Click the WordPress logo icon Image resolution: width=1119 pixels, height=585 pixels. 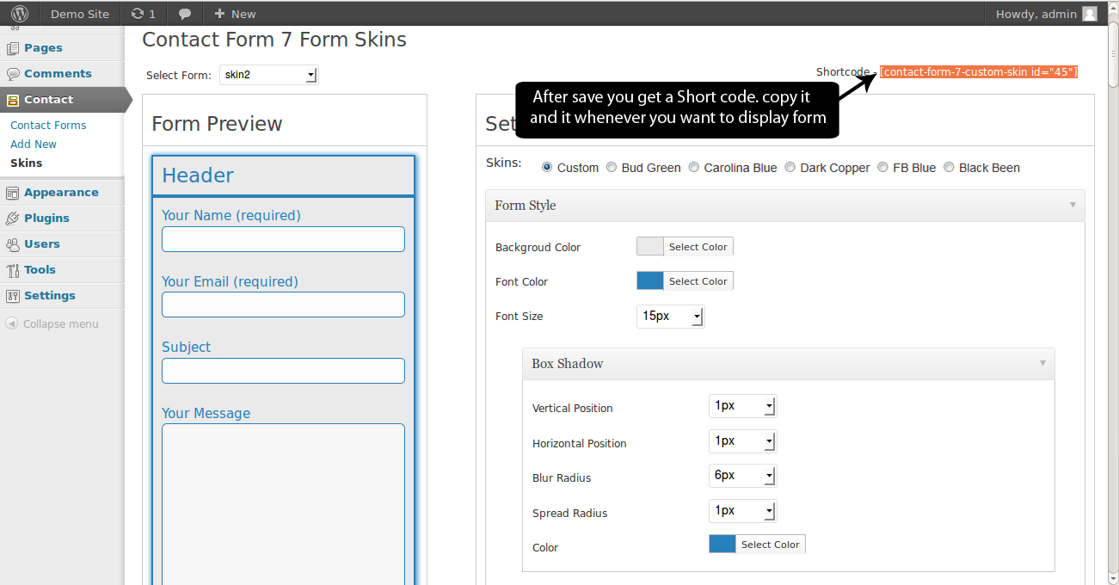point(20,14)
